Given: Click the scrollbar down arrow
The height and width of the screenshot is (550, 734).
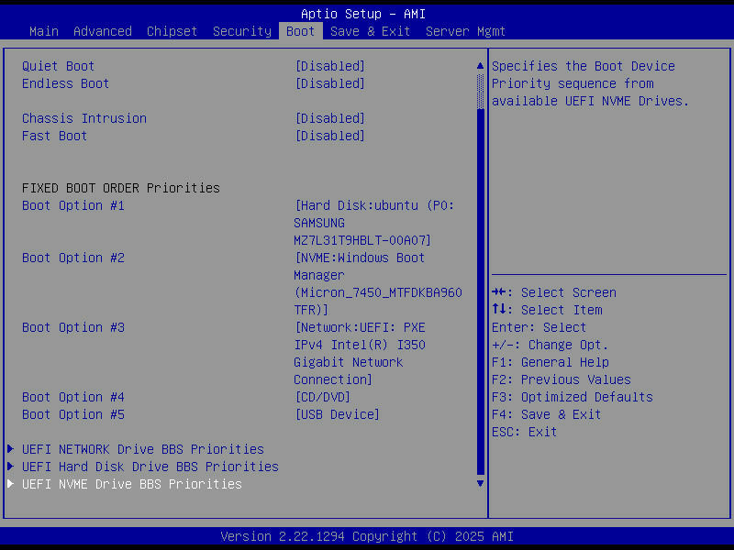Looking at the screenshot, I should pos(479,483).
